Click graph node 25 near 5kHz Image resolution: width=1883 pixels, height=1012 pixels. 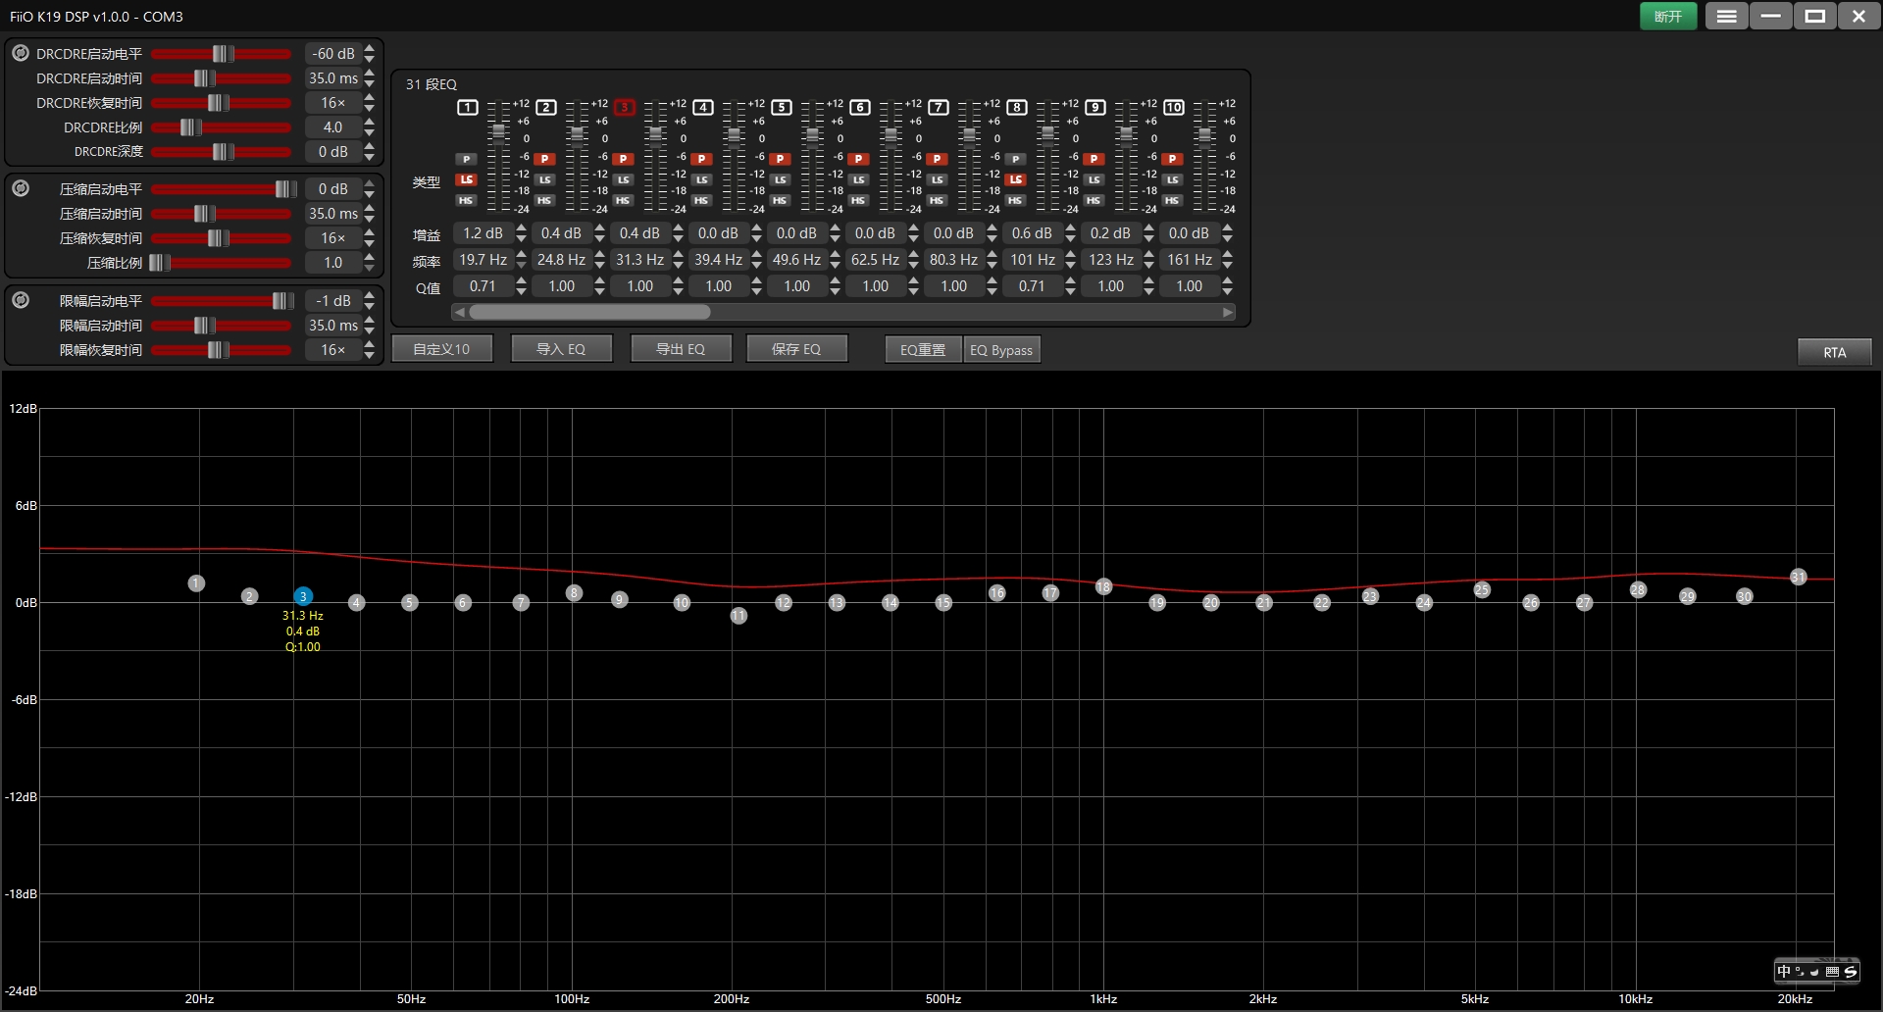click(x=1482, y=589)
